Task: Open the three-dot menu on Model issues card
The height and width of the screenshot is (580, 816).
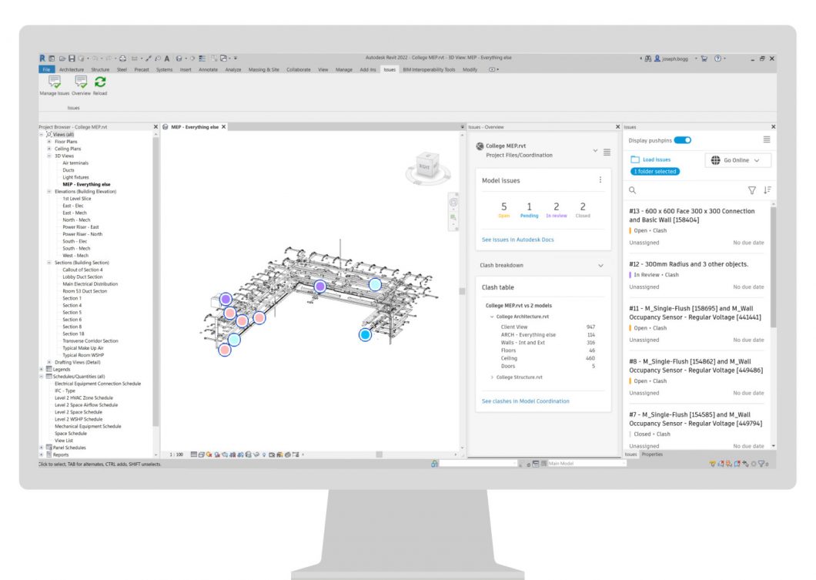Action: coord(600,179)
